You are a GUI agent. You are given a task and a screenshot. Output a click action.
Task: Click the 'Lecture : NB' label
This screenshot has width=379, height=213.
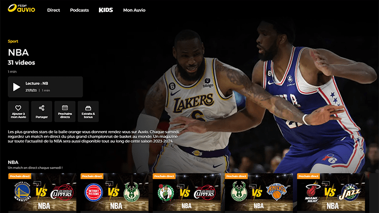(37, 84)
